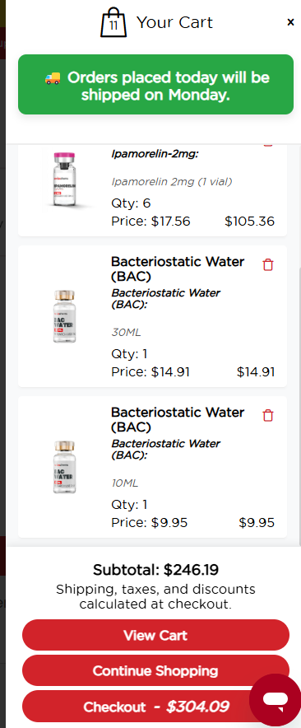Click the Subtotal $246.19 text

155,569
